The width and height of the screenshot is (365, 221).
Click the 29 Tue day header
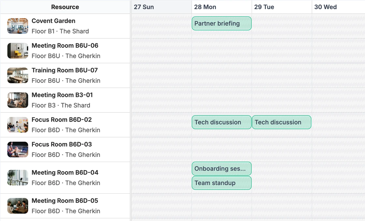(x=282, y=7)
